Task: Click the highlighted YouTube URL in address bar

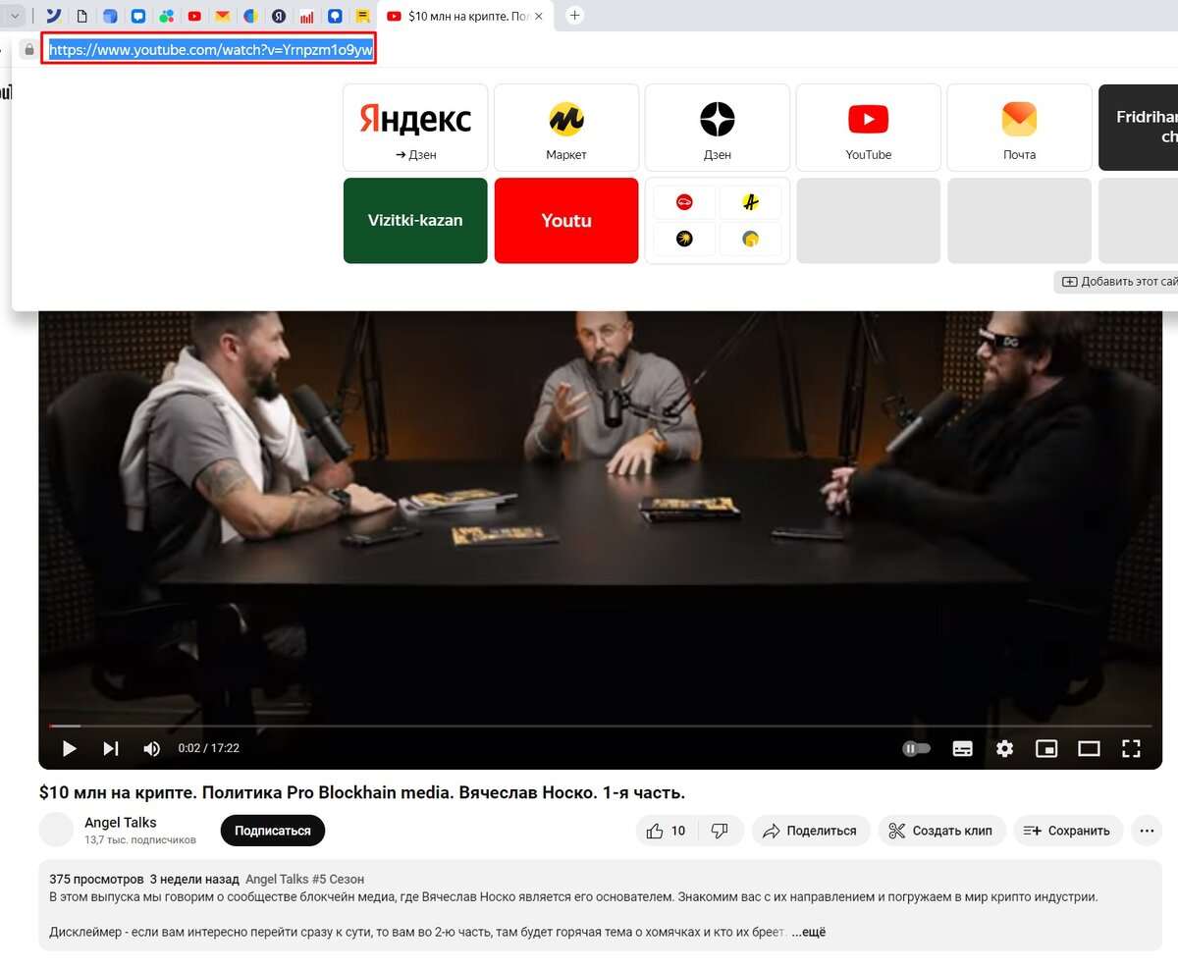Action: coord(210,49)
